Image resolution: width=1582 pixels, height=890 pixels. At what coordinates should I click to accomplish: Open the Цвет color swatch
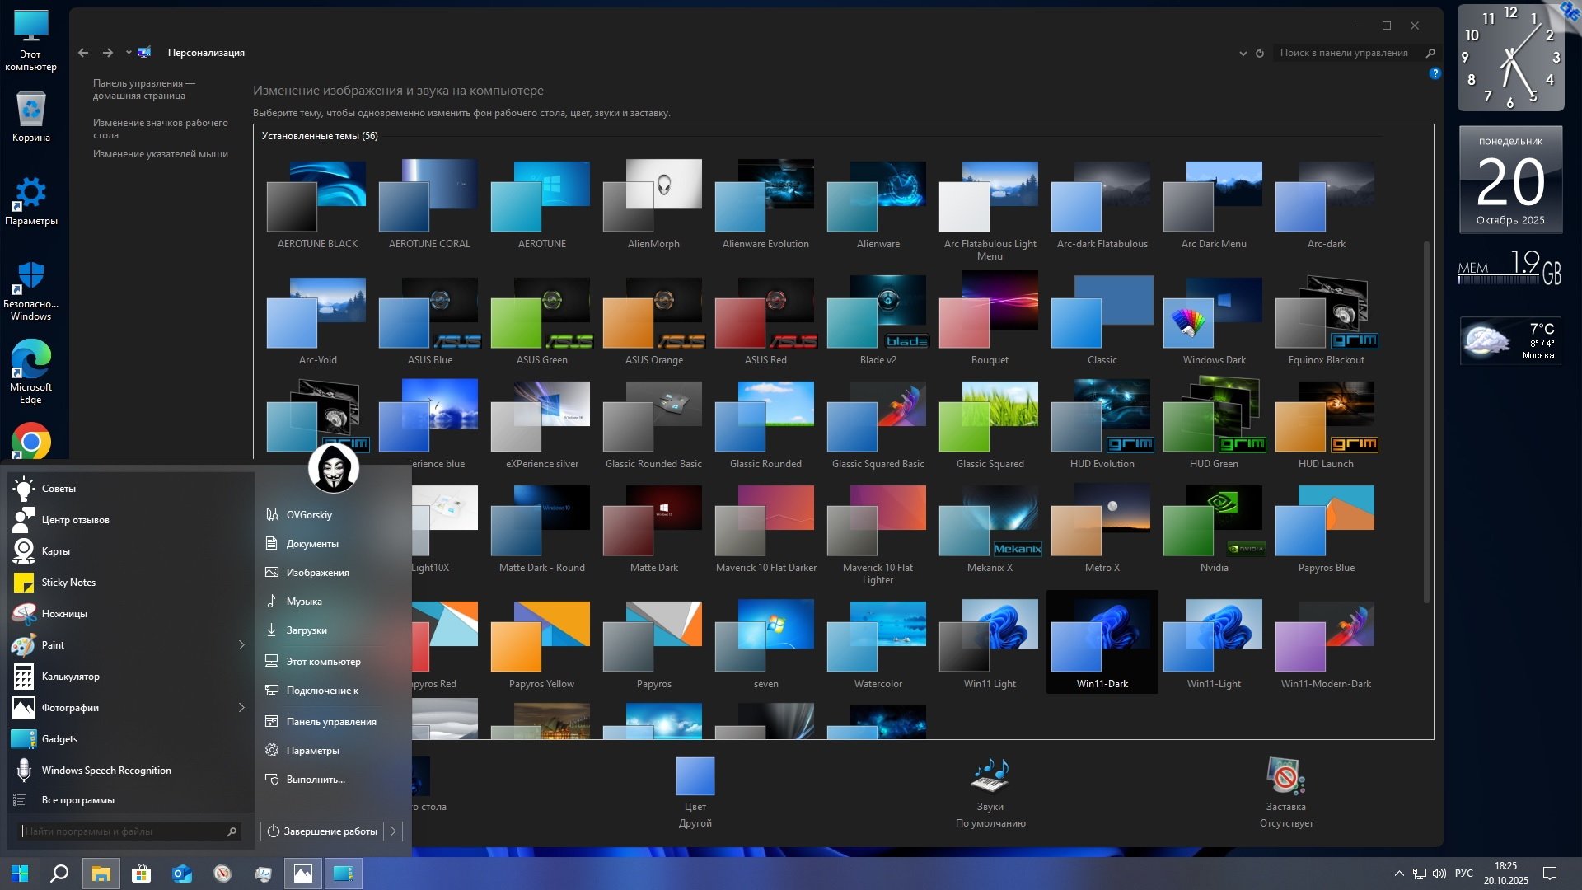click(695, 776)
